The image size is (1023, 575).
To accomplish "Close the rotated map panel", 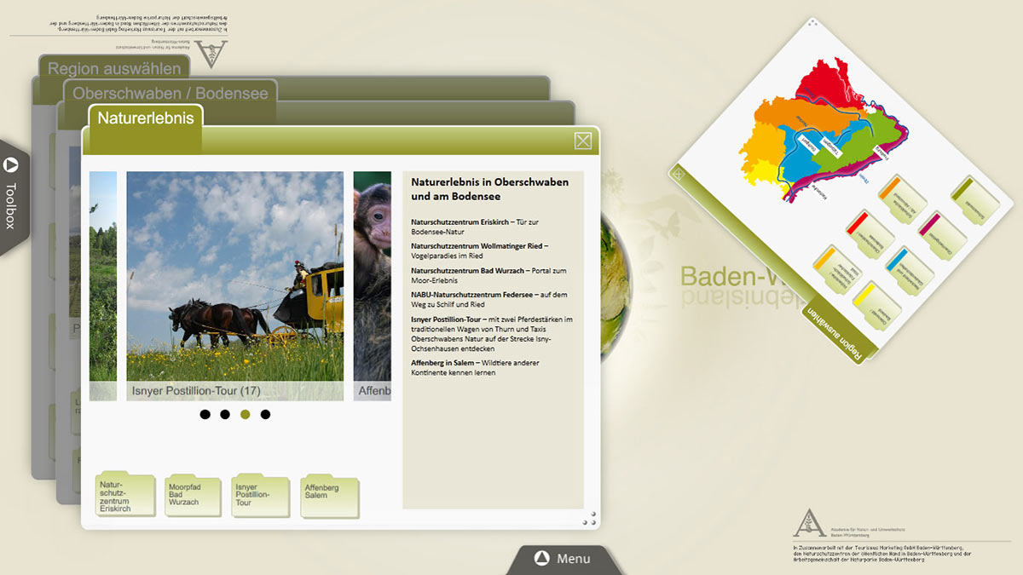I will pyautogui.click(x=679, y=174).
